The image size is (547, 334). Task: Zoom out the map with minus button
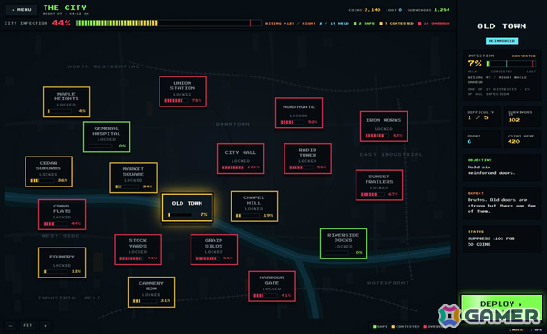click(10, 325)
